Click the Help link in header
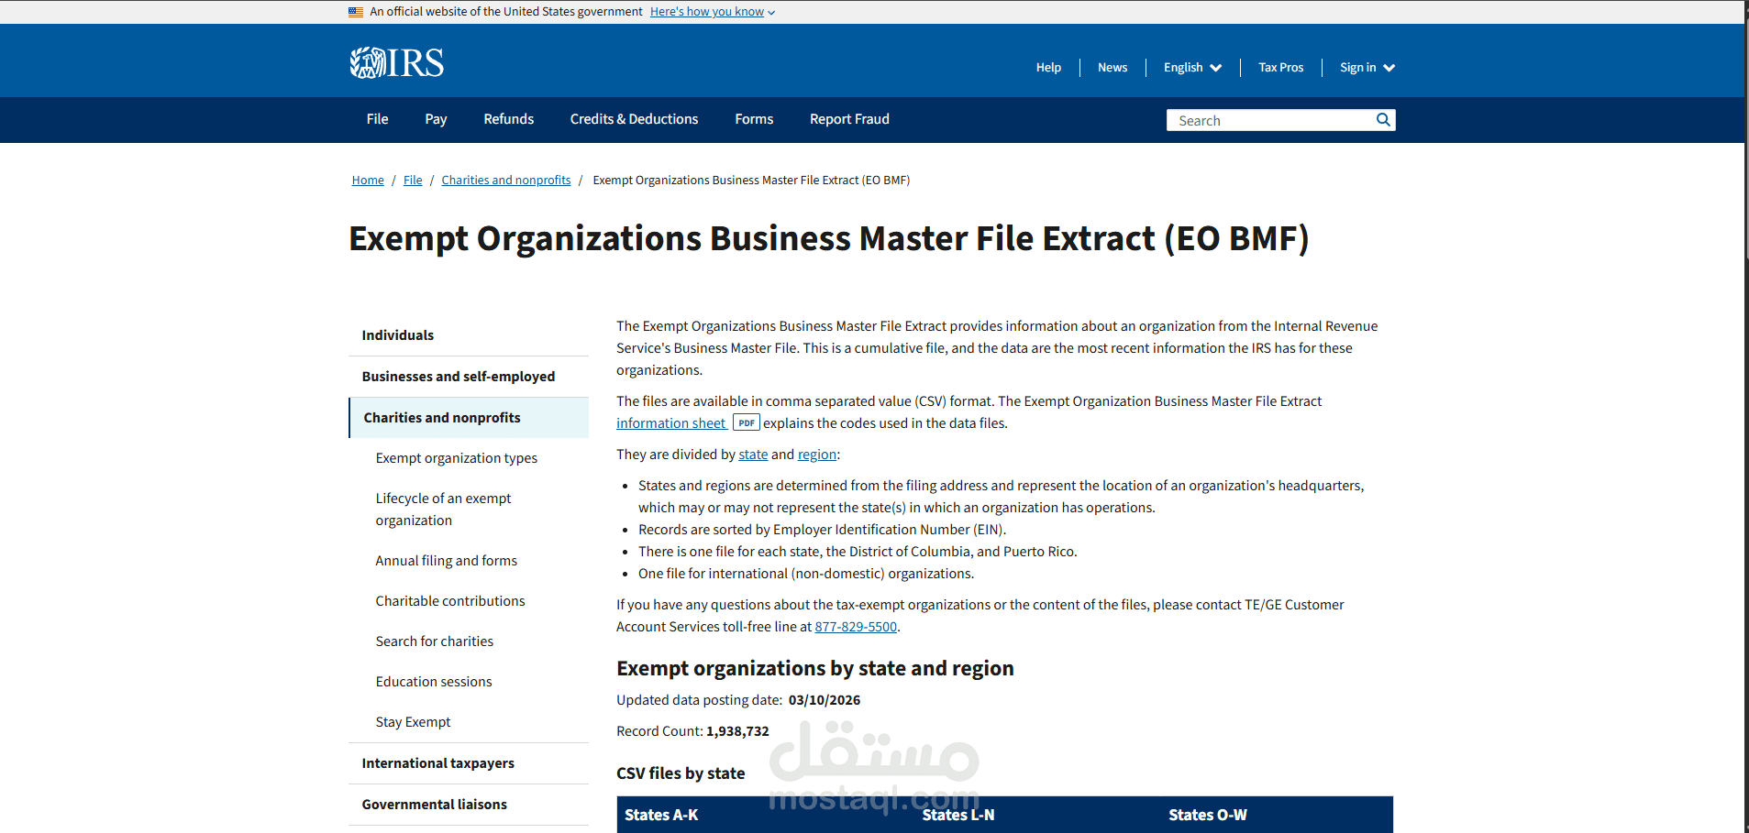1749x833 pixels. click(1048, 68)
